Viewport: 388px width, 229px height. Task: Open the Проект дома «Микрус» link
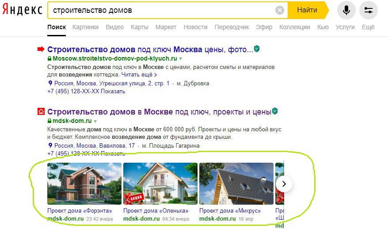[230, 211]
